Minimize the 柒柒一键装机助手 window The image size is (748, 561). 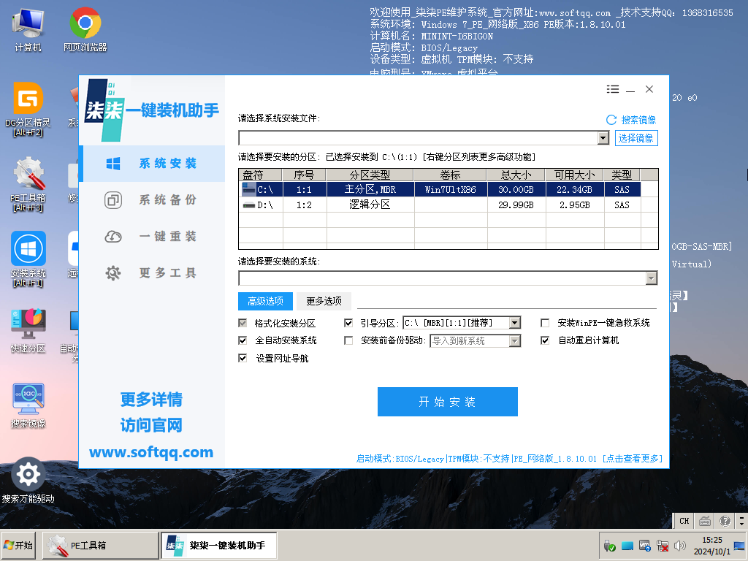point(630,89)
